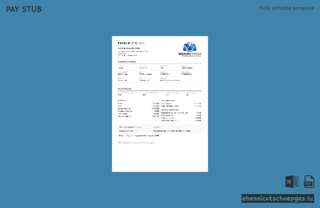Click the earnings column amounts list
The height and width of the screenshot is (208, 320).
[138, 109]
